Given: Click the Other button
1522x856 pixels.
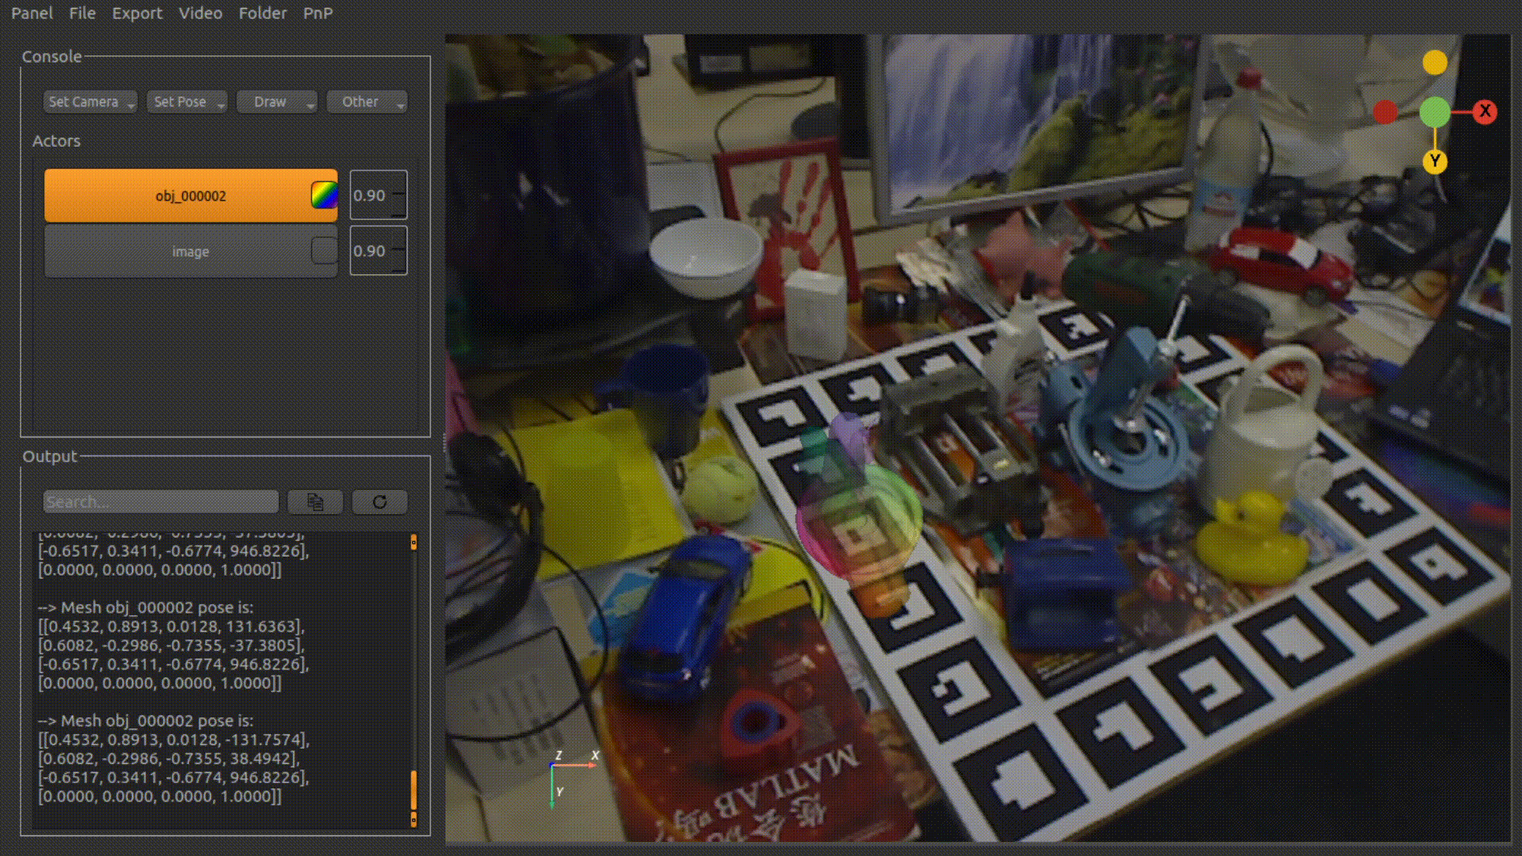Looking at the screenshot, I should (366, 101).
